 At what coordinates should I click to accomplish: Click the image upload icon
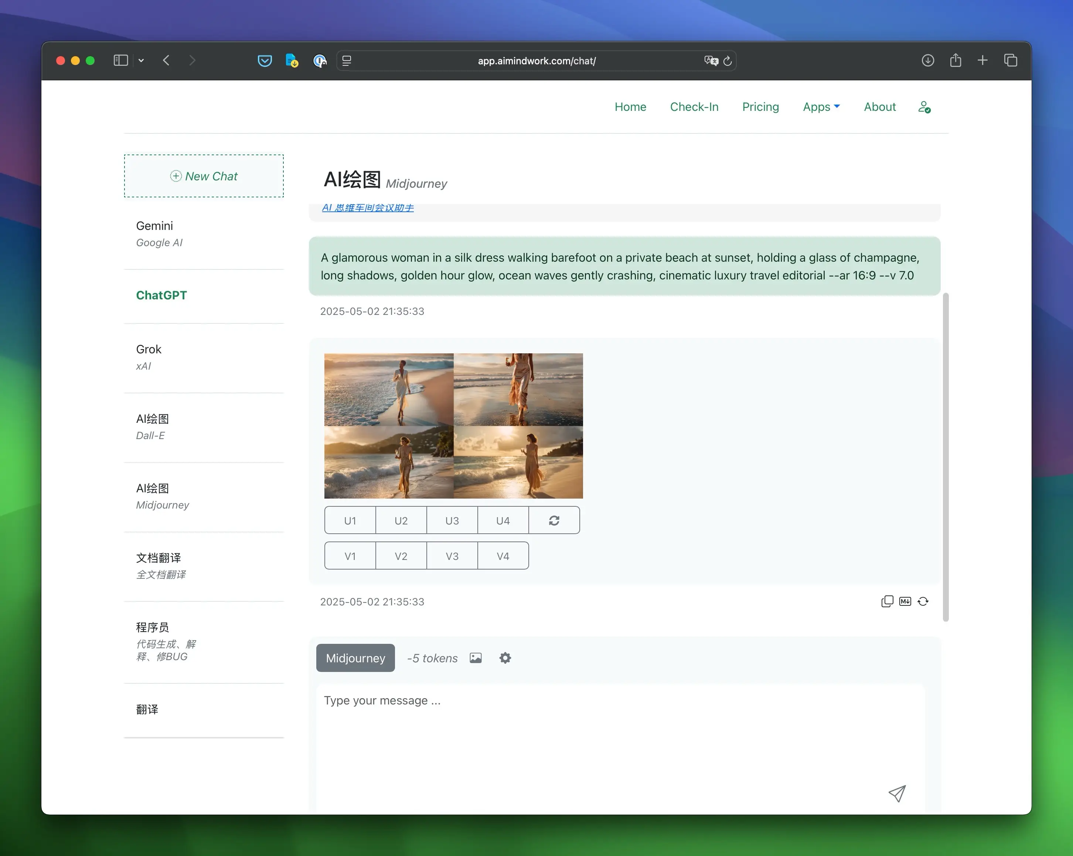pyautogui.click(x=476, y=658)
